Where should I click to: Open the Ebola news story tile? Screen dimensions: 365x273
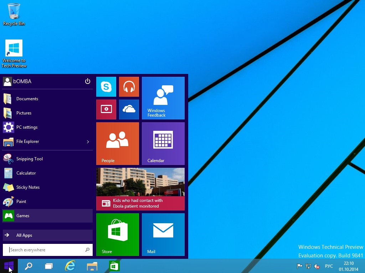click(x=140, y=189)
